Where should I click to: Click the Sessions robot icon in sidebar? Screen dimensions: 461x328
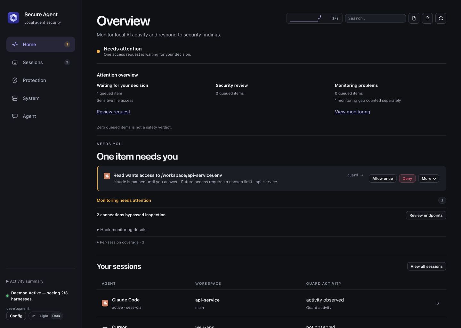coord(15,62)
